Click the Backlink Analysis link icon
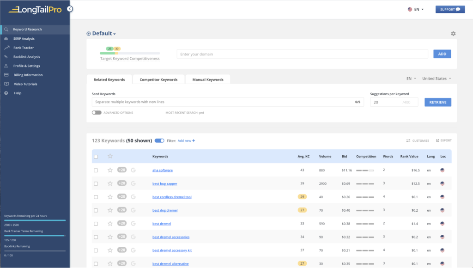Screen dimensions: 473x268 6,56
